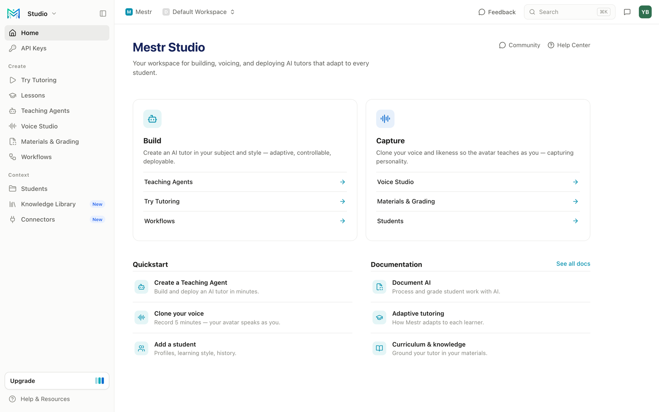The height and width of the screenshot is (412, 659).
Task: Click the Students folder icon in sidebar
Action: (13, 189)
